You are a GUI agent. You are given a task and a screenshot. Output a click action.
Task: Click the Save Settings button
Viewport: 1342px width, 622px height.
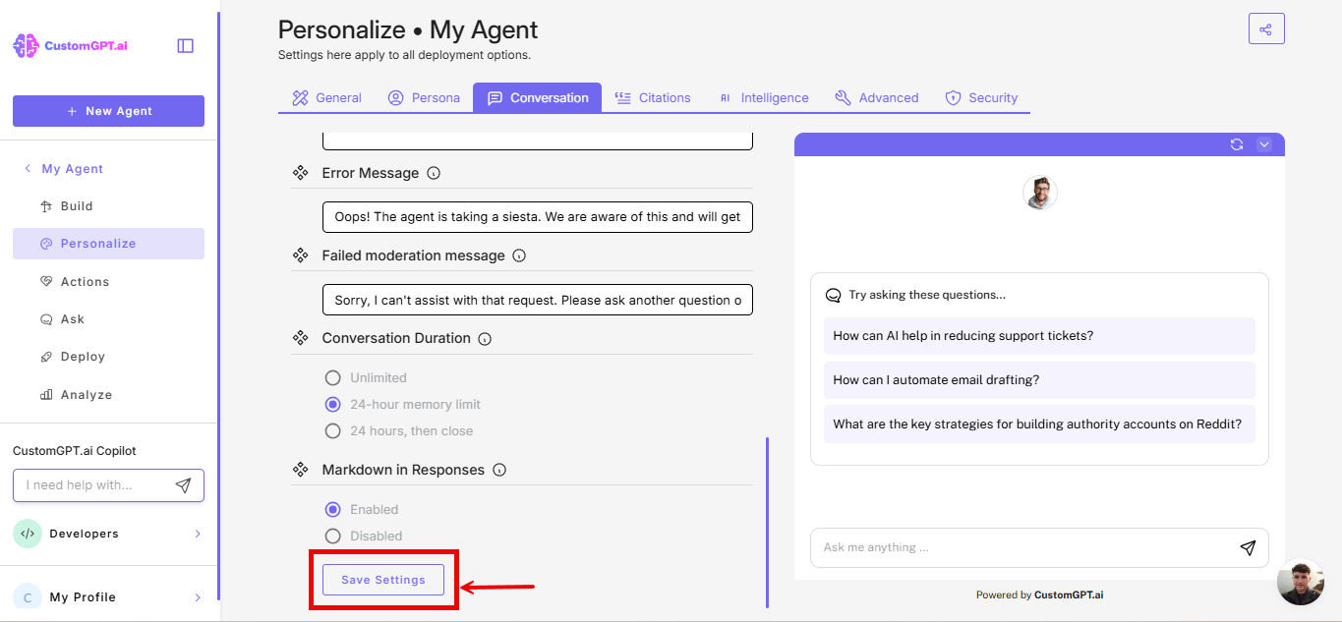(x=383, y=580)
